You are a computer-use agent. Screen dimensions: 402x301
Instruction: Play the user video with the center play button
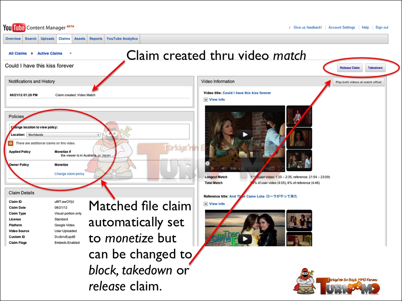coord(245,134)
